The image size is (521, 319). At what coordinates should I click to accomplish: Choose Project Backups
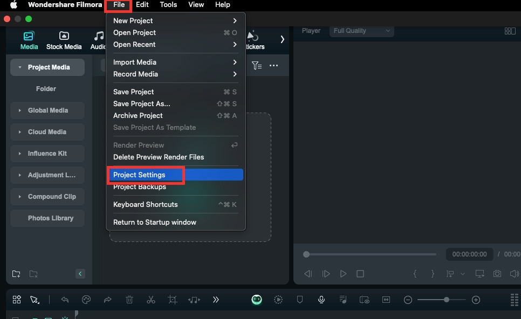tap(175, 187)
